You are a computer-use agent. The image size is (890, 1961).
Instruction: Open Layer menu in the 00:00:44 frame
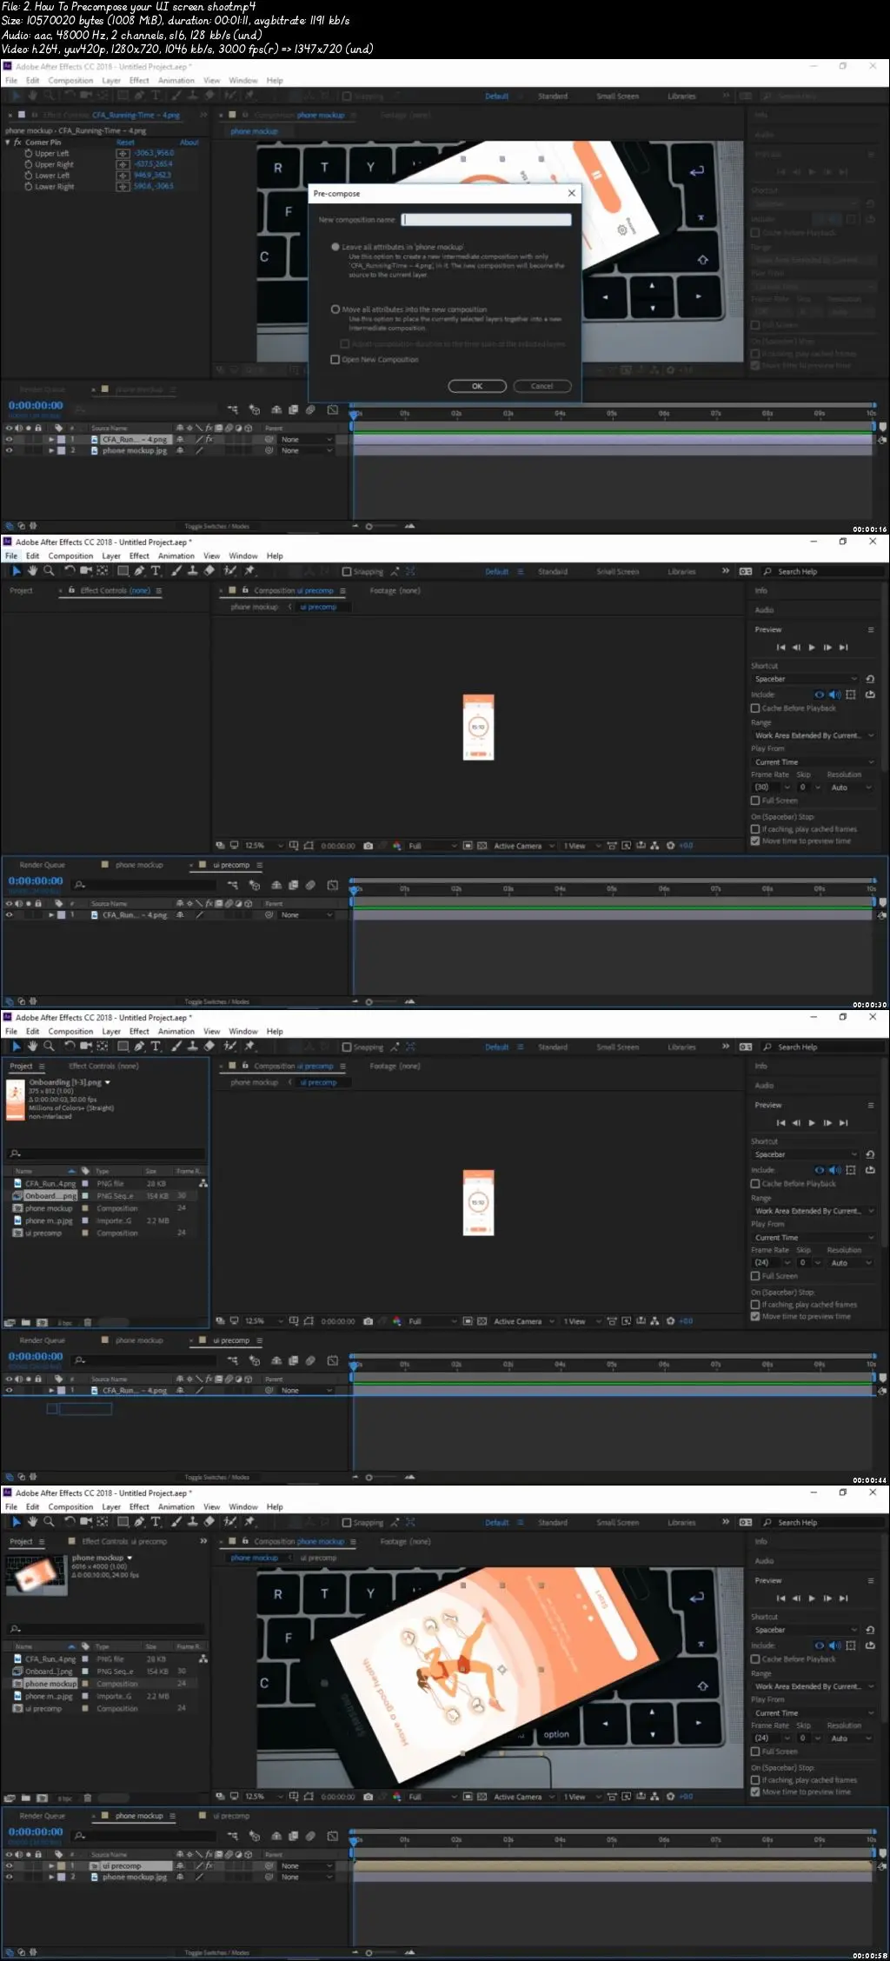pyautogui.click(x=111, y=1032)
